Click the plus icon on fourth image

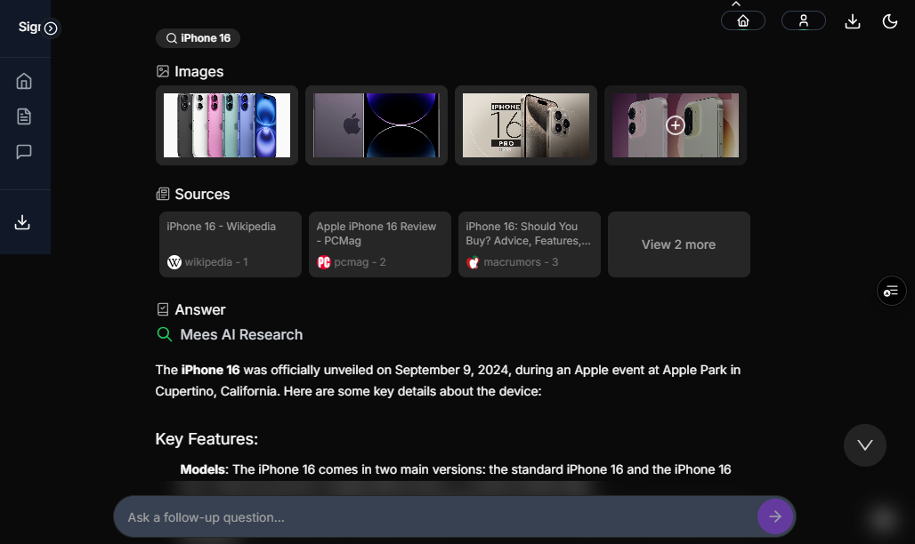(676, 125)
